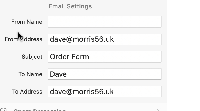Click the blank white area right of panel
The height and width of the screenshot is (111, 200).
[184, 55]
